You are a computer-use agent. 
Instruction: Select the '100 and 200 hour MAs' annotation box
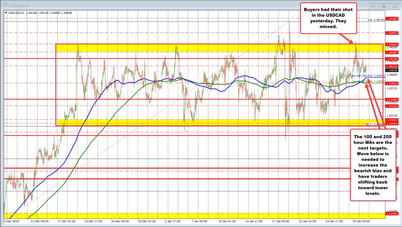[x=373, y=165]
